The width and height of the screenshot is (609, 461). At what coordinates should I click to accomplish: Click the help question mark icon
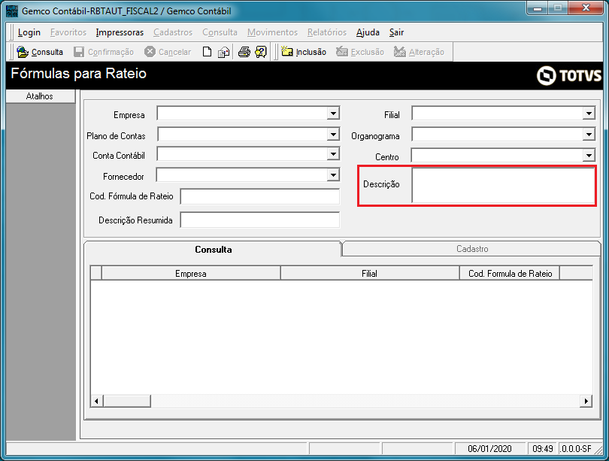coord(261,52)
